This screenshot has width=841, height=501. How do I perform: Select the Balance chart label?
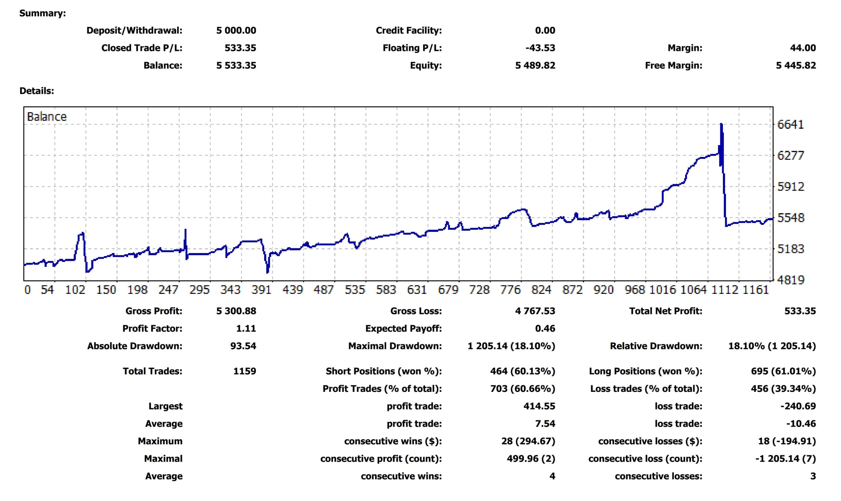point(47,116)
